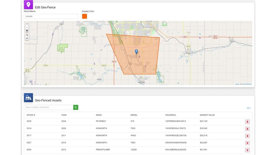This screenshot has height=155, width=276.
Task: Open the Leaflet attribution link
Action: click(237, 84)
